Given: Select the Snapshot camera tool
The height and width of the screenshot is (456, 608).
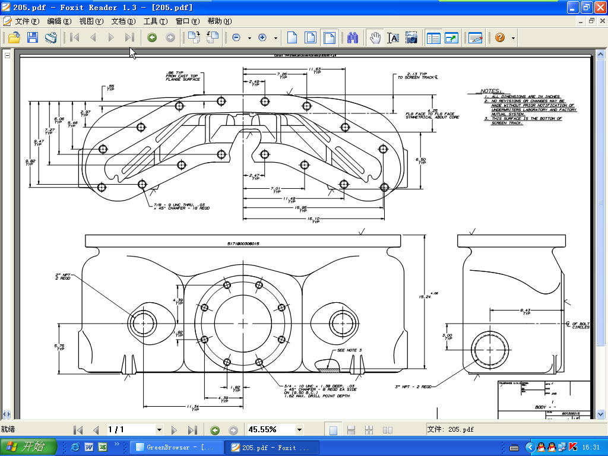Looking at the screenshot, I should pos(411,37).
